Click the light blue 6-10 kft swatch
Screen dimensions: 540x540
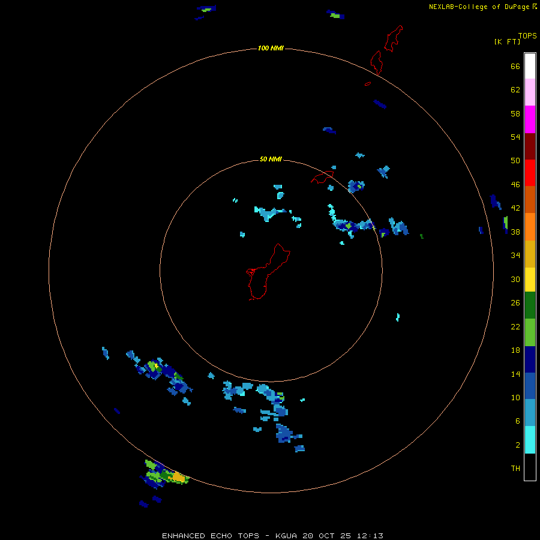click(530, 412)
